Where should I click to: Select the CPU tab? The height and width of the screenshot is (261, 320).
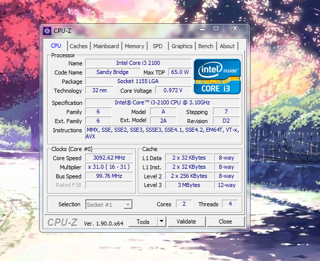click(56, 46)
